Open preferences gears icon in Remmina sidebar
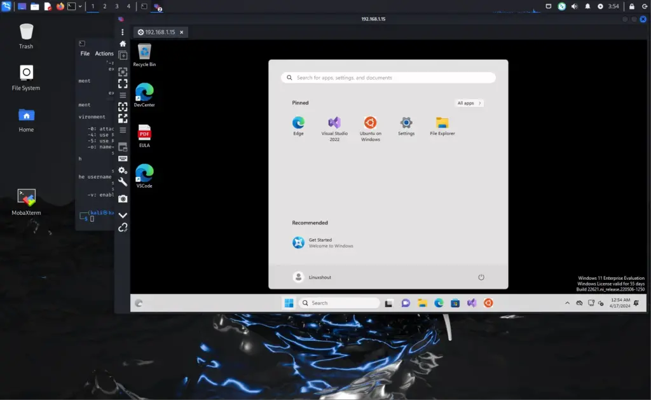This screenshot has height=400, width=651. click(123, 170)
